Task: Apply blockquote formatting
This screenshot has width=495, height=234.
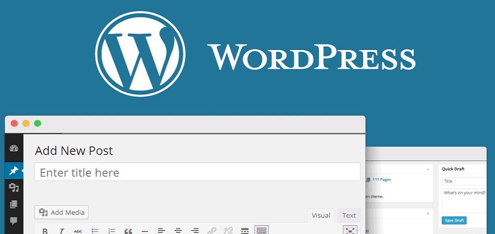Action: (128, 231)
